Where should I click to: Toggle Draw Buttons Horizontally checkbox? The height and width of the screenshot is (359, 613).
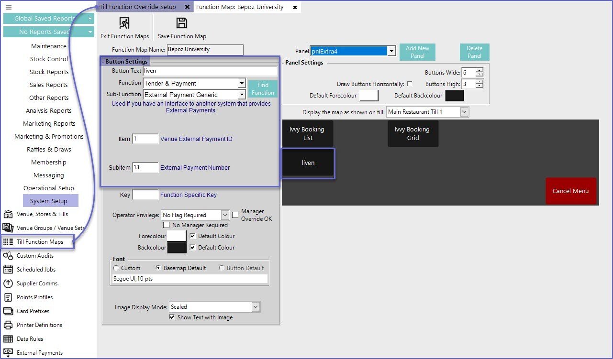point(410,84)
